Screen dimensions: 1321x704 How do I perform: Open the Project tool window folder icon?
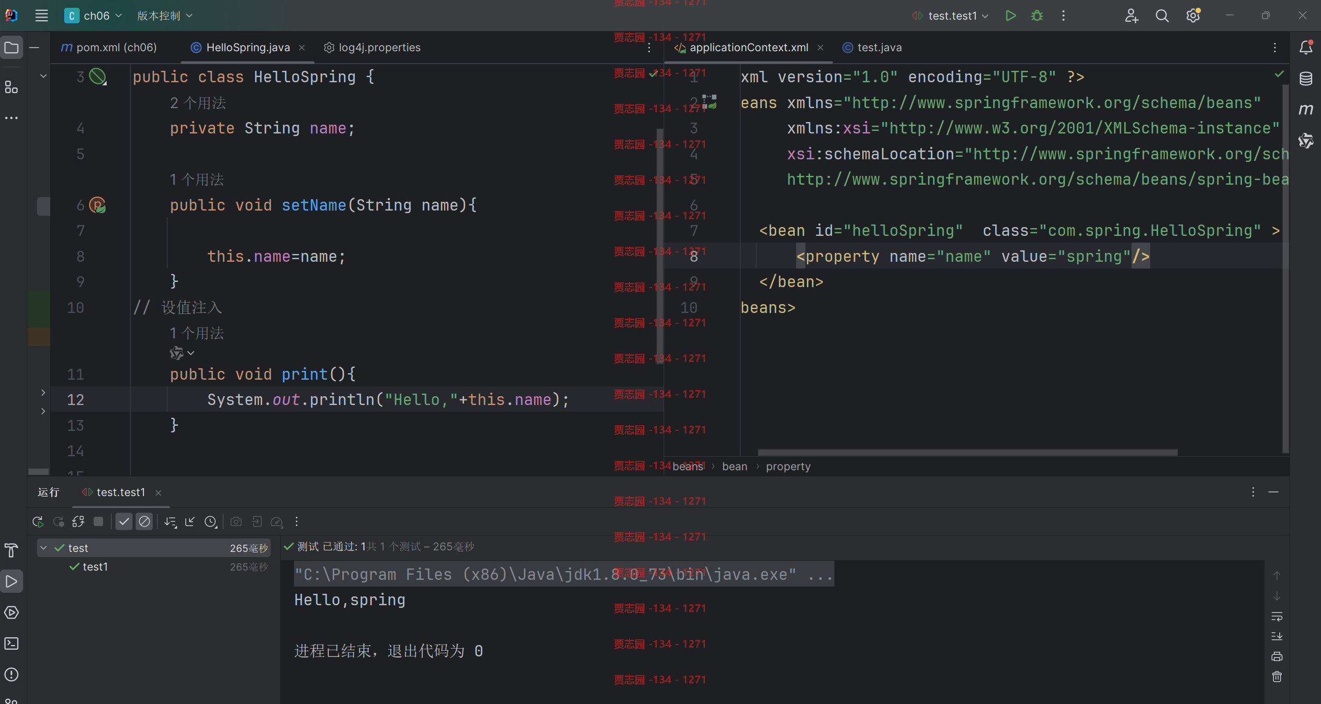click(x=11, y=48)
